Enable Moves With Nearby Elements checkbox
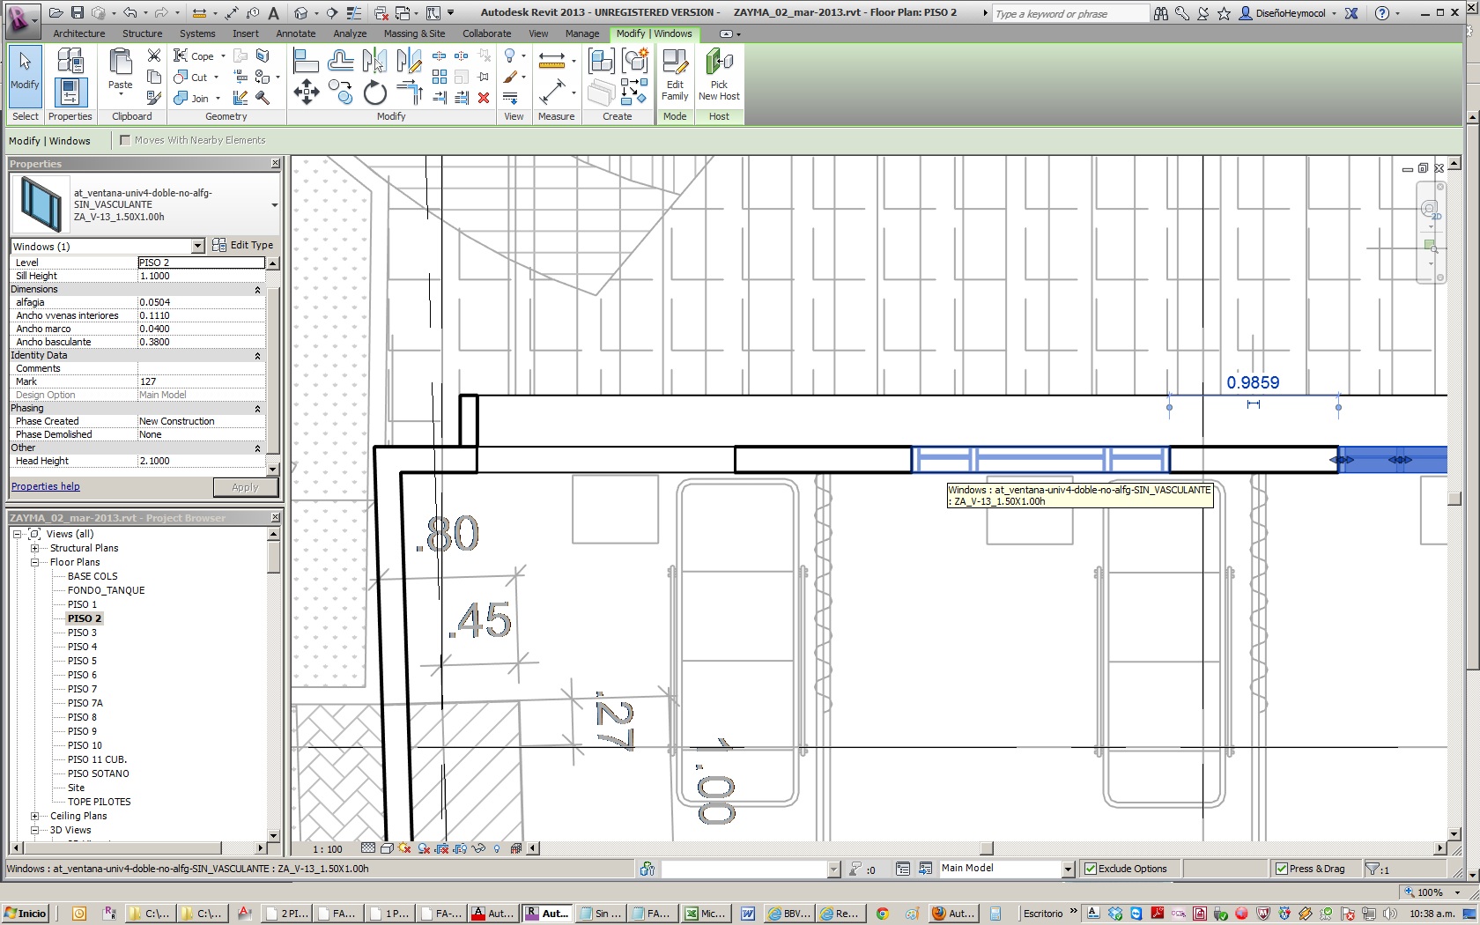 coord(125,140)
